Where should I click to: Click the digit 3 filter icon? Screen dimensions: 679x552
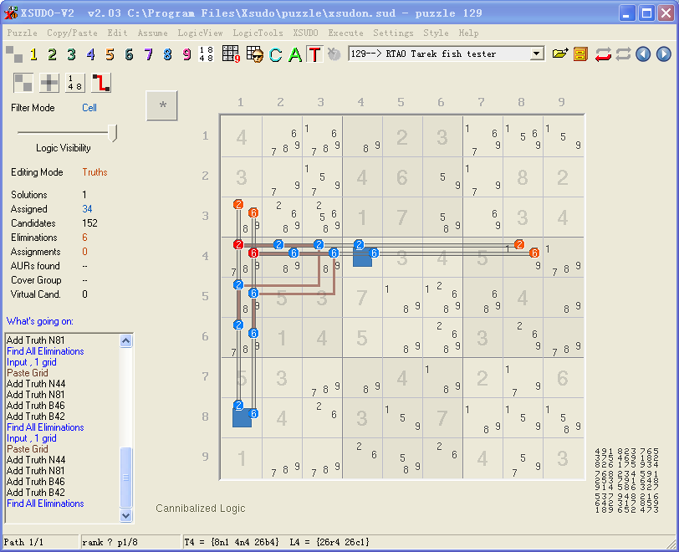[x=71, y=54]
